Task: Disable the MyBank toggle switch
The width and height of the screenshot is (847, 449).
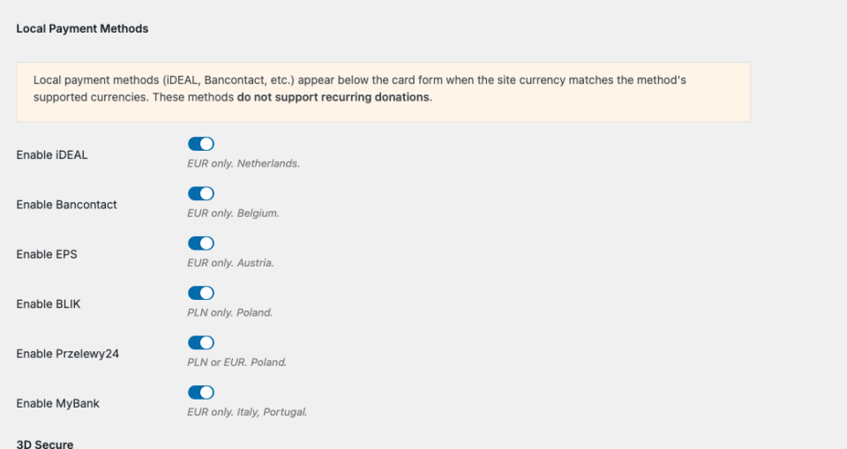Action: coord(201,393)
